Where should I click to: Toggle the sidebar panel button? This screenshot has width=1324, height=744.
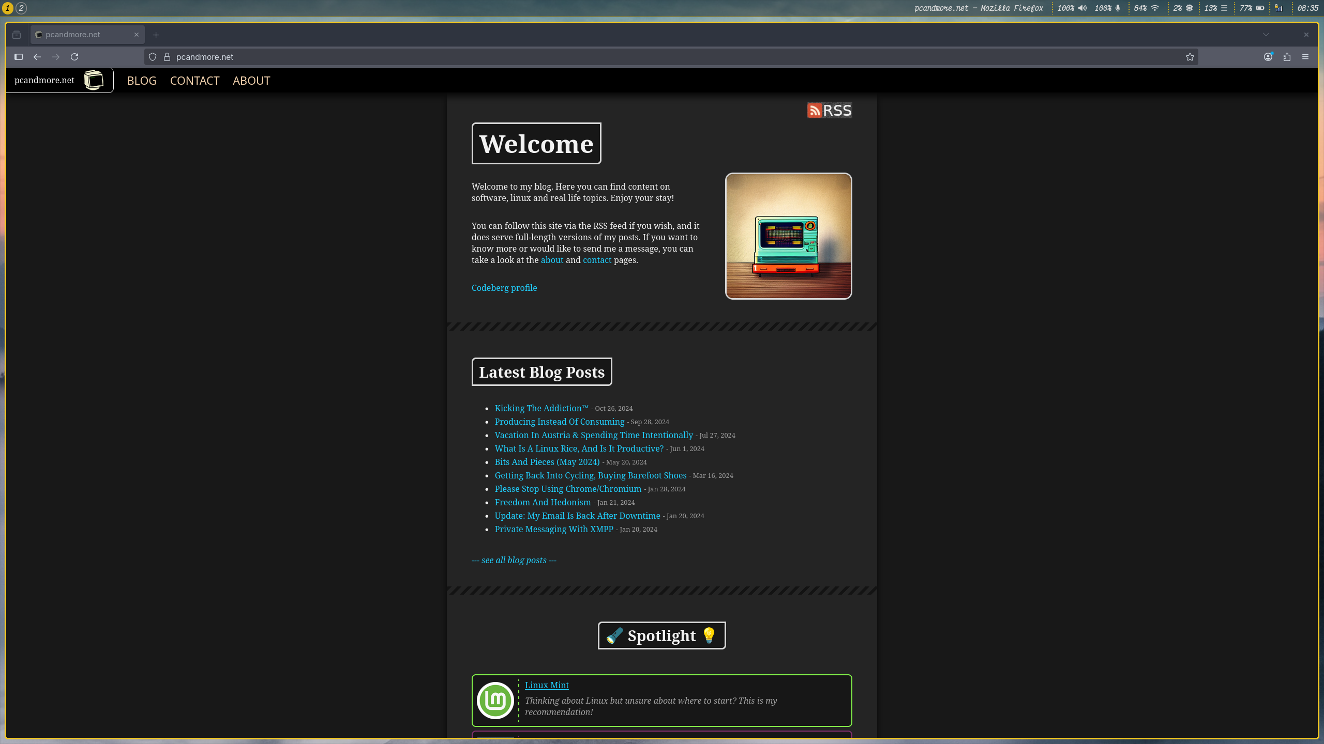click(x=19, y=57)
